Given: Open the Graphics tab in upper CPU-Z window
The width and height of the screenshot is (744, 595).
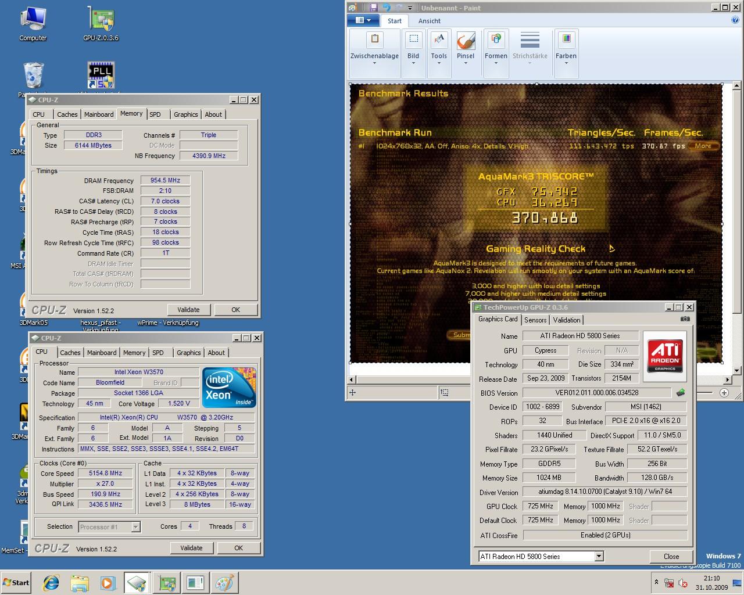Looking at the screenshot, I should [x=186, y=114].
